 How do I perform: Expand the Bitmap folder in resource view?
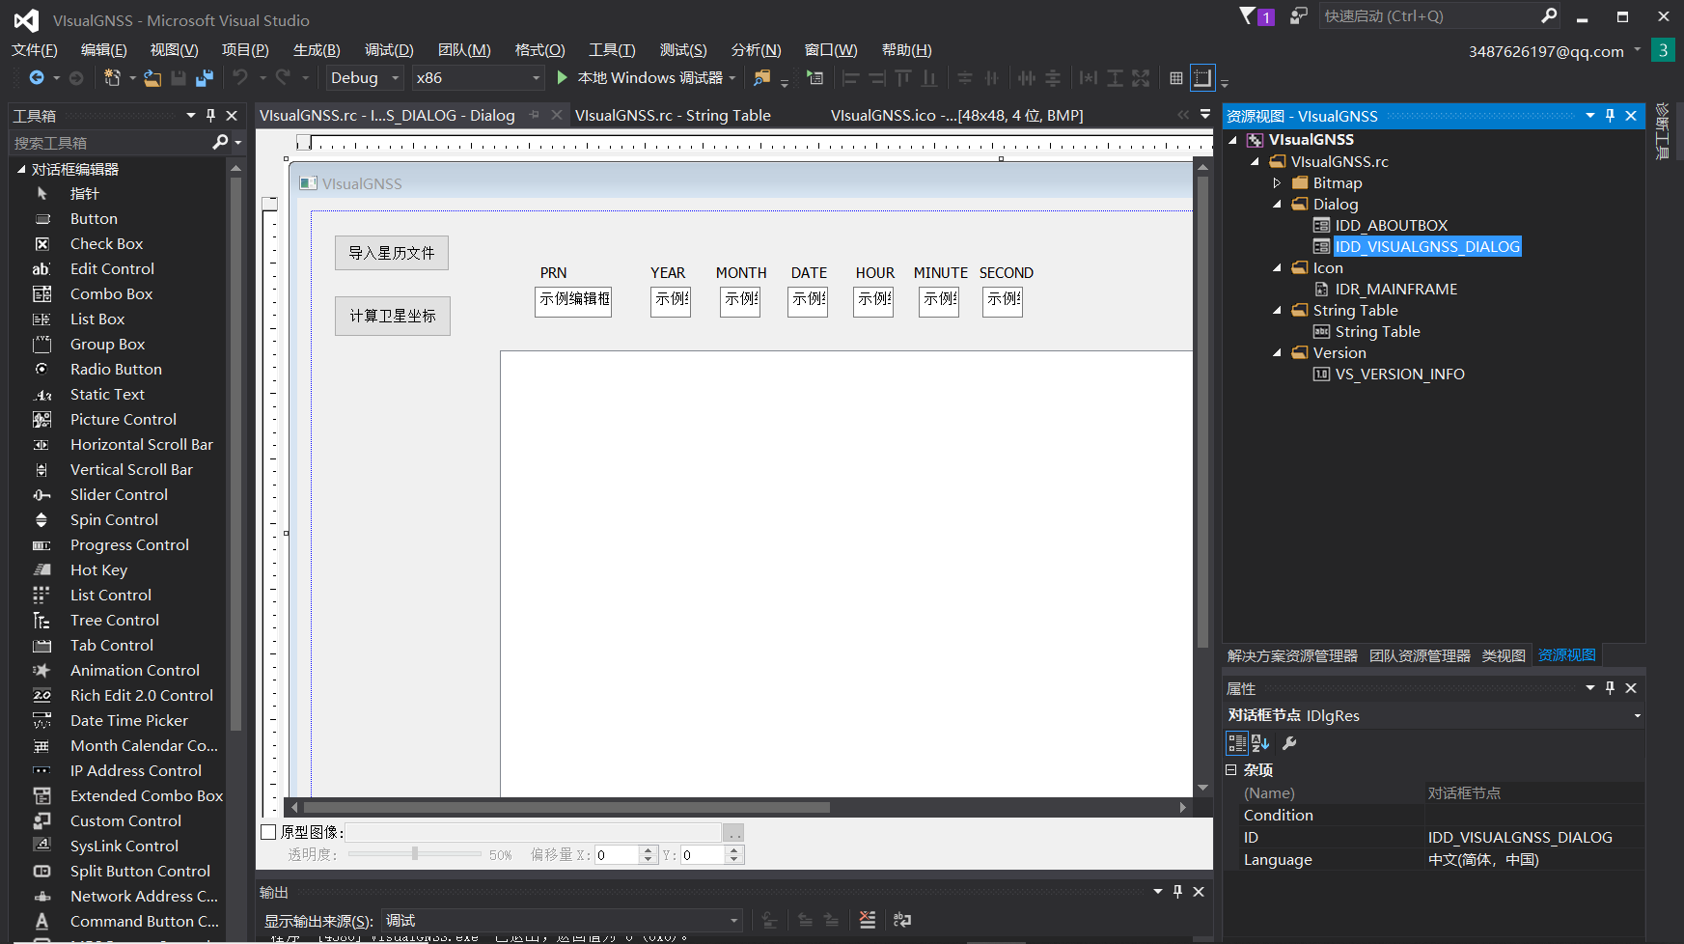1277,183
